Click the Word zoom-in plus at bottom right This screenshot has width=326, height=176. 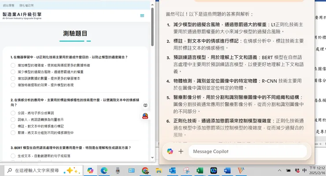point(320,144)
